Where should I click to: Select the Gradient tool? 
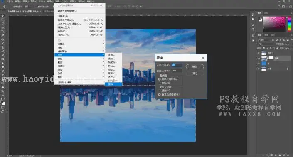(3, 59)
